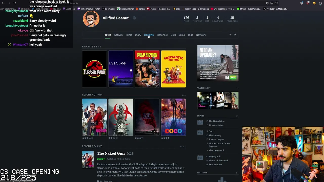Open The Shining diary entry
This screenshot has height=182, width=324.
pos(215,135)
